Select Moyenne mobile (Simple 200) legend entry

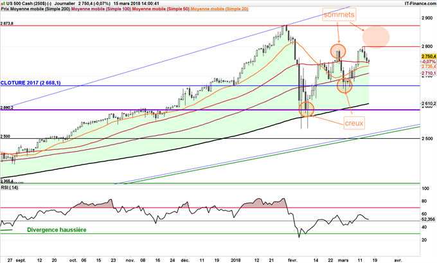point(40,9)
